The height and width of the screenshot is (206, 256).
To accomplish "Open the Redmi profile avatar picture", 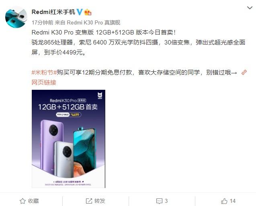I will click(x=16, y=17).
